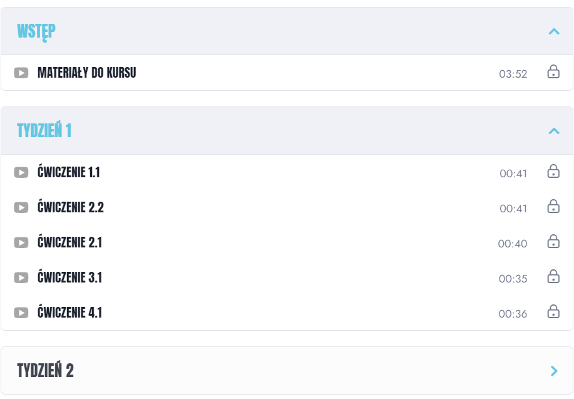Click lock icon on Ćwiczenie 2.2 row
The width and height of the screenshot is (574, 399).
[553, 206]
